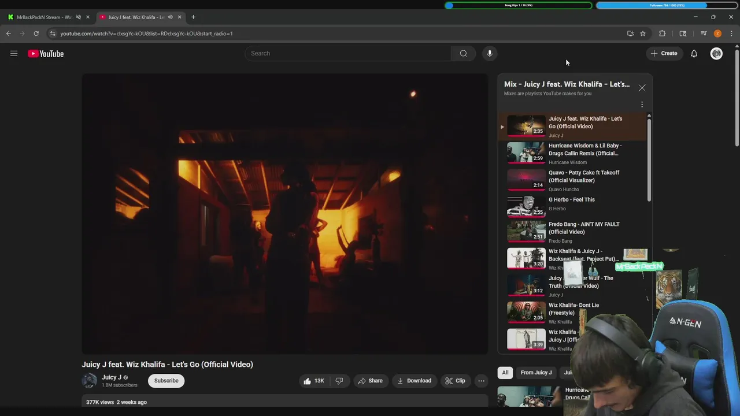Click the 377K views text
This screenshot has width=740, height=416.
click(x=100, y=402)
